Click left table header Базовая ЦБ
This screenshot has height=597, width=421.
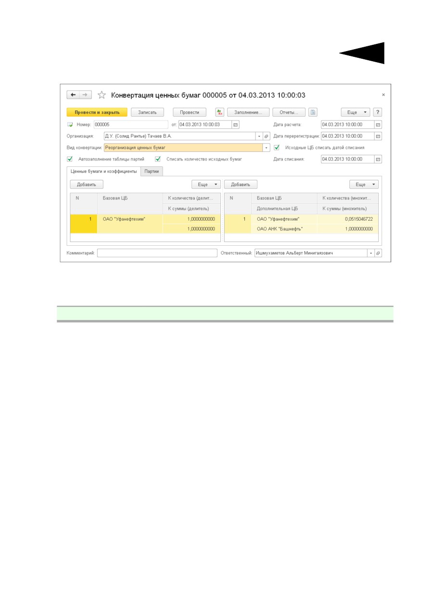(130, 198)
